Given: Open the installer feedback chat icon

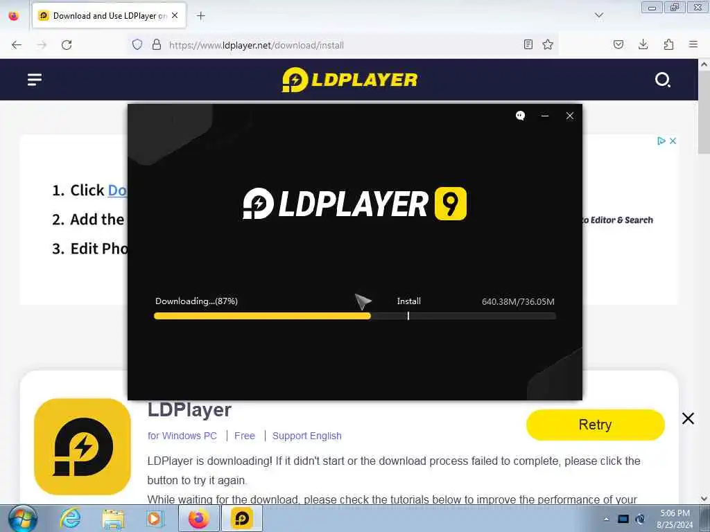Looking at the screenshot, I should pos(520,116).
